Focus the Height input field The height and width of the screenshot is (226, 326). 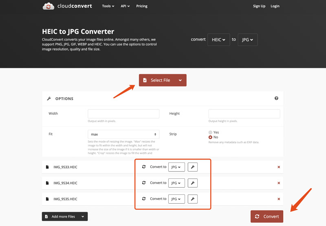click(x=244, y=114)
